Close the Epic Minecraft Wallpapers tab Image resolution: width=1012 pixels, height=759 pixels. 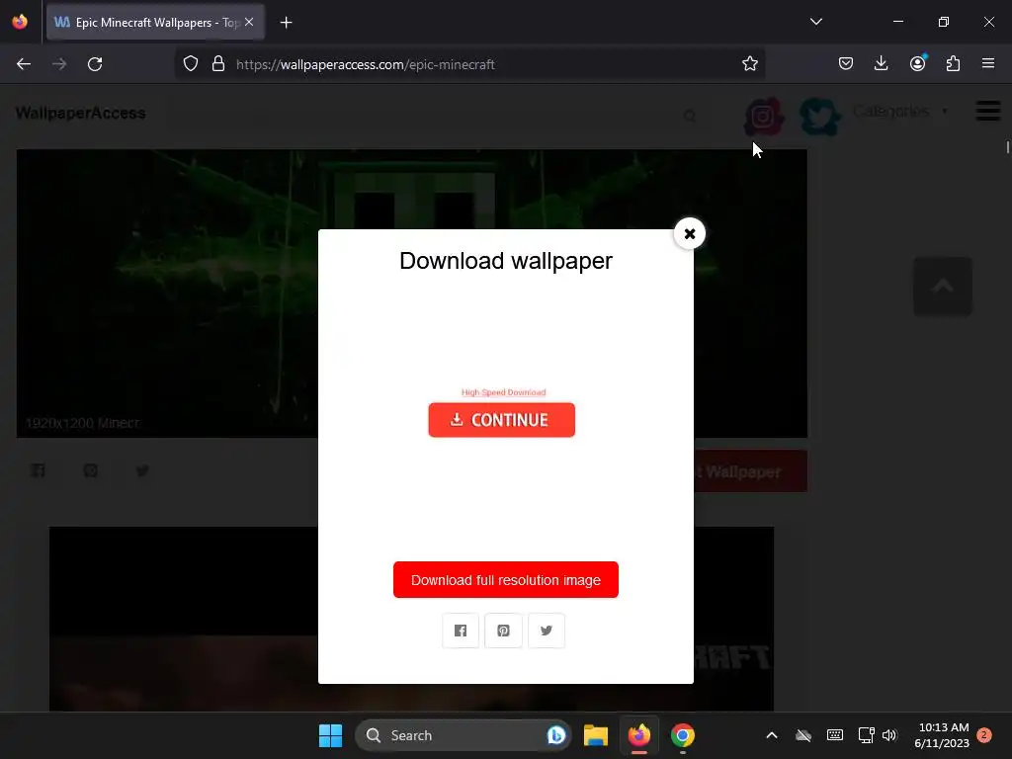click(249, 22)
